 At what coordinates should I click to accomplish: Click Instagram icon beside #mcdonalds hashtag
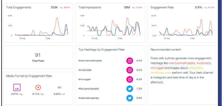pyautogui.click(x=130, y=70)
